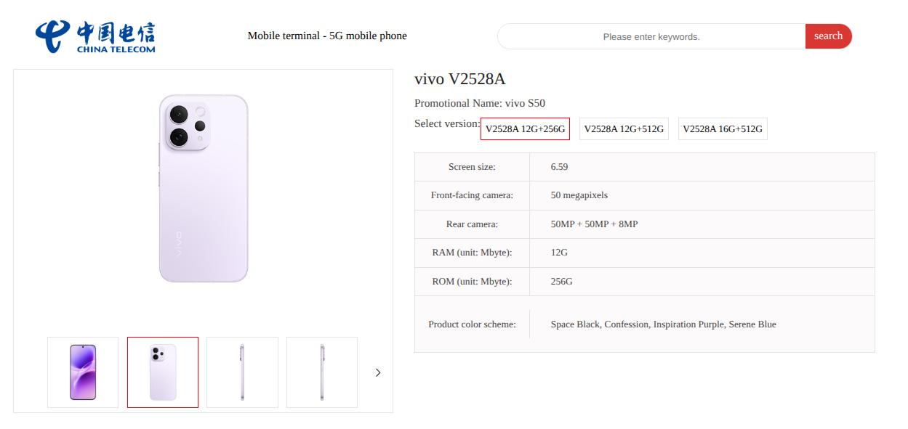Select the front view purple screen thumbnail
The width and height of the screenshot is (908, 429).
[x=83, y=372]
